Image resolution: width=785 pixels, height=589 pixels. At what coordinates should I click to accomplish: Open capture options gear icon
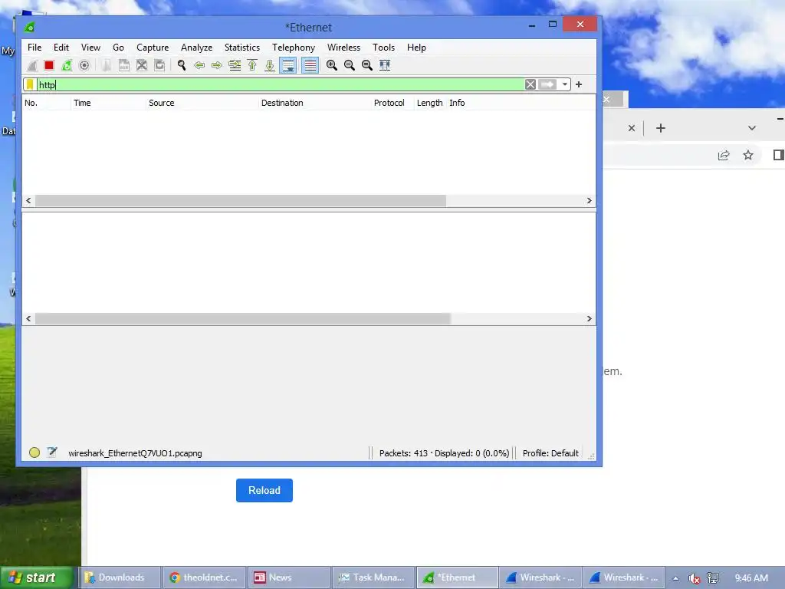tap(84, 65)
